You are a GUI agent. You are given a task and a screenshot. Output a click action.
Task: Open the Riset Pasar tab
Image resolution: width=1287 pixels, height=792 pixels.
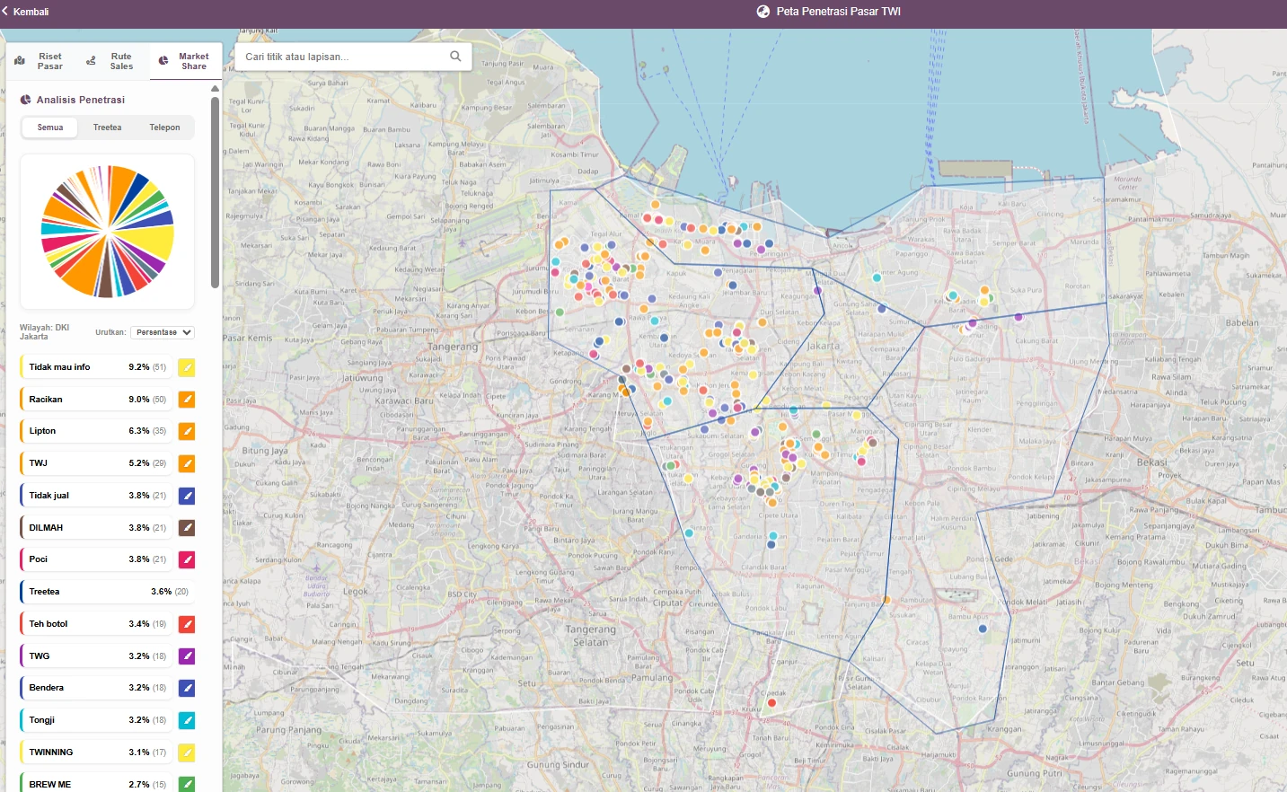tap(41, 61)
